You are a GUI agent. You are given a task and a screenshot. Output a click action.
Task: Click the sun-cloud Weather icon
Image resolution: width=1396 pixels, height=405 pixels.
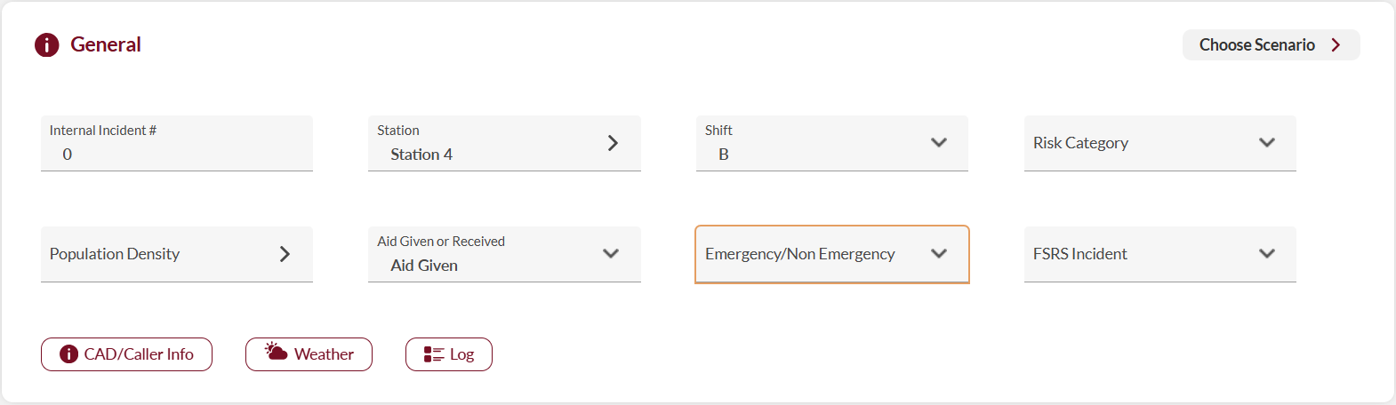(x=276, y=352)
